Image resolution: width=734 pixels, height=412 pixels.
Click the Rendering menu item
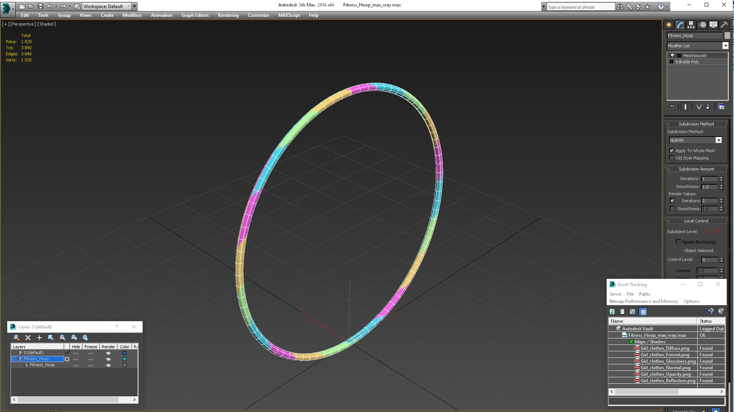tap(228, 15)
